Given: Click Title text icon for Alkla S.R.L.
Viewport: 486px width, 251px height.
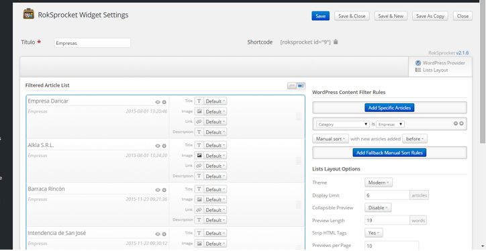Looking at the screenshot, I should tap(199, 145).
